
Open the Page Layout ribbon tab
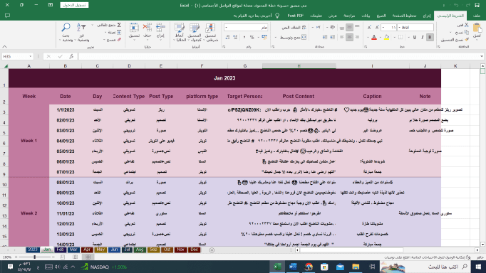pyautogui.click(x=404, y=16)
